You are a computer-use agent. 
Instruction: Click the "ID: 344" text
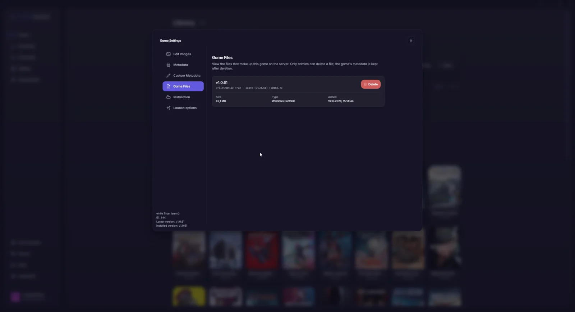click(161, 218)
